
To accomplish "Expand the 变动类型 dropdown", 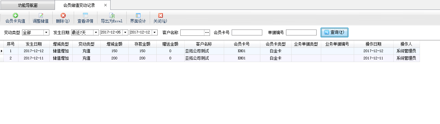I will click(46, 32).
